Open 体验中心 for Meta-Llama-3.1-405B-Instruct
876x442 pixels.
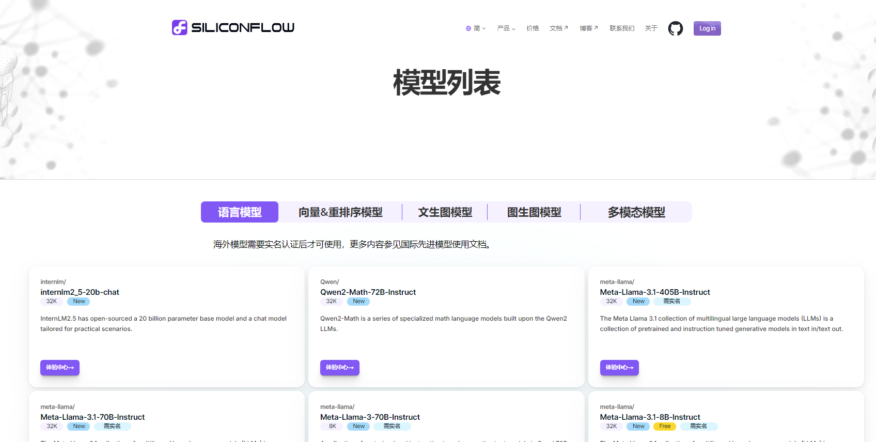coord(619,368)
